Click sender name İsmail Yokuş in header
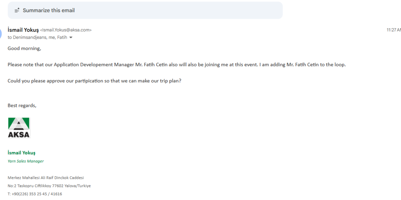Viewport: 401px width, 200px height. coord(23,30)
